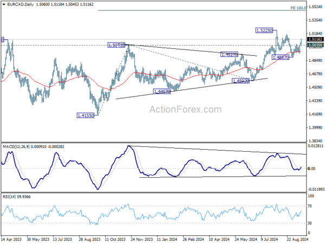Click the 1.38340 price axis value
This screenshot has height=244, width=325.
tap(315, 141)
